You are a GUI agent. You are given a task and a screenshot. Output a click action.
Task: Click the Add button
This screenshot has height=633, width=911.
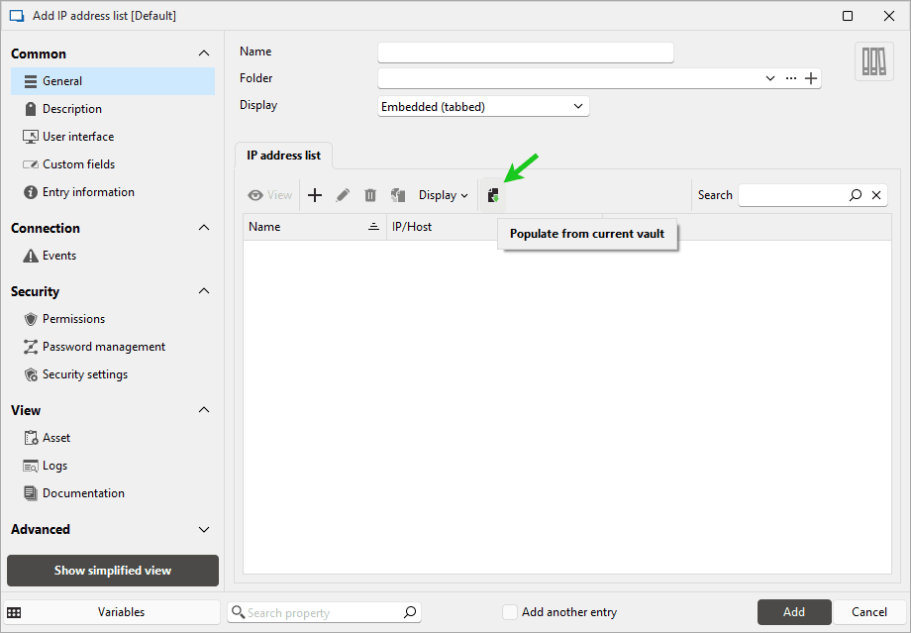click(793, 612)
